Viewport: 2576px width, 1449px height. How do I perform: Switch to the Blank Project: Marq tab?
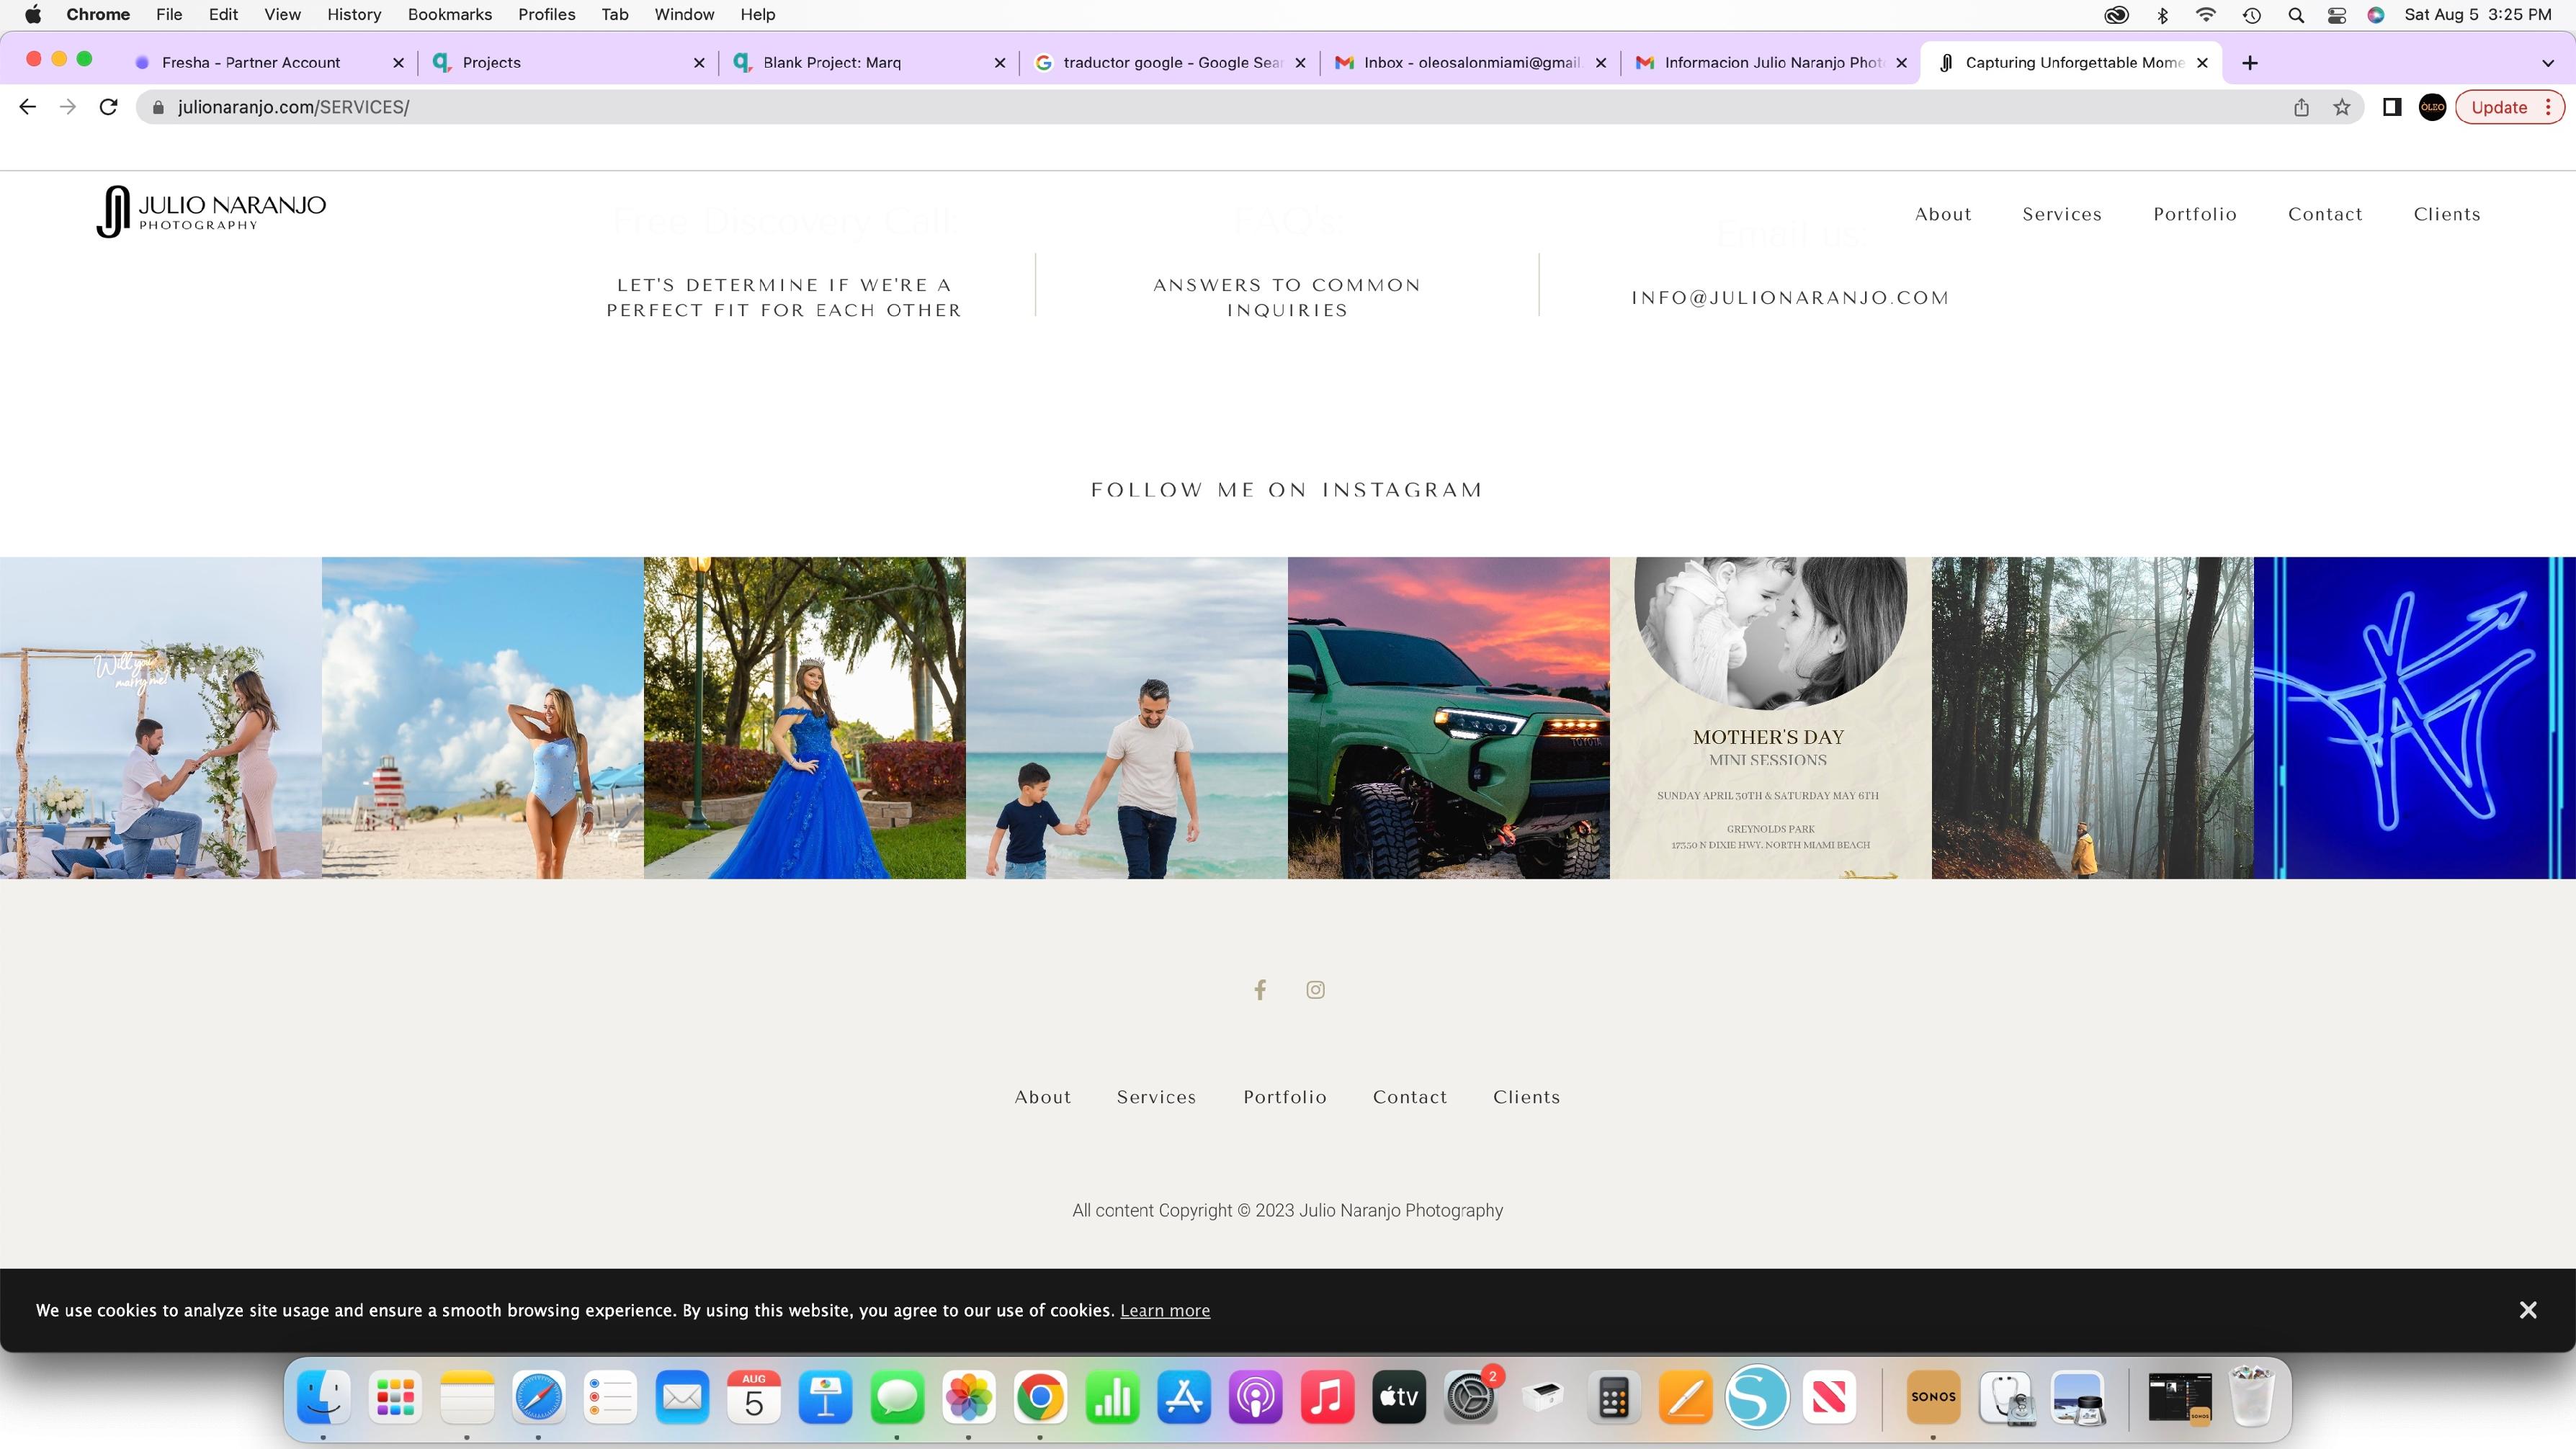click(x=832, y=62)
